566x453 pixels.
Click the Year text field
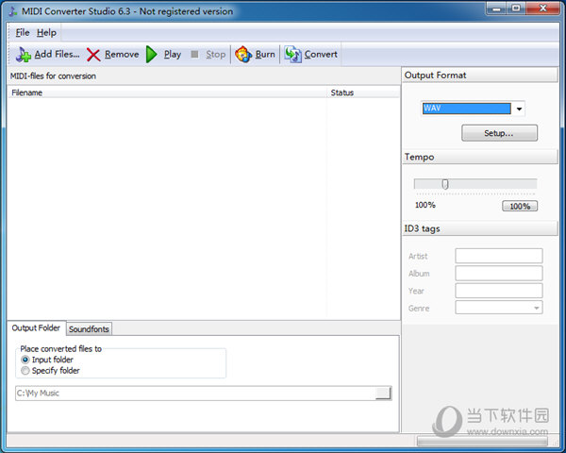click(x=499, y=291)
